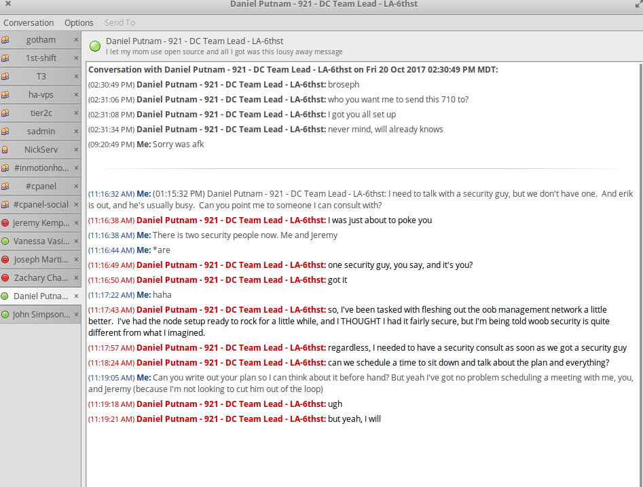
Task: Click the chat icon on #cpanel-social tab
Action: pos(5,205)
